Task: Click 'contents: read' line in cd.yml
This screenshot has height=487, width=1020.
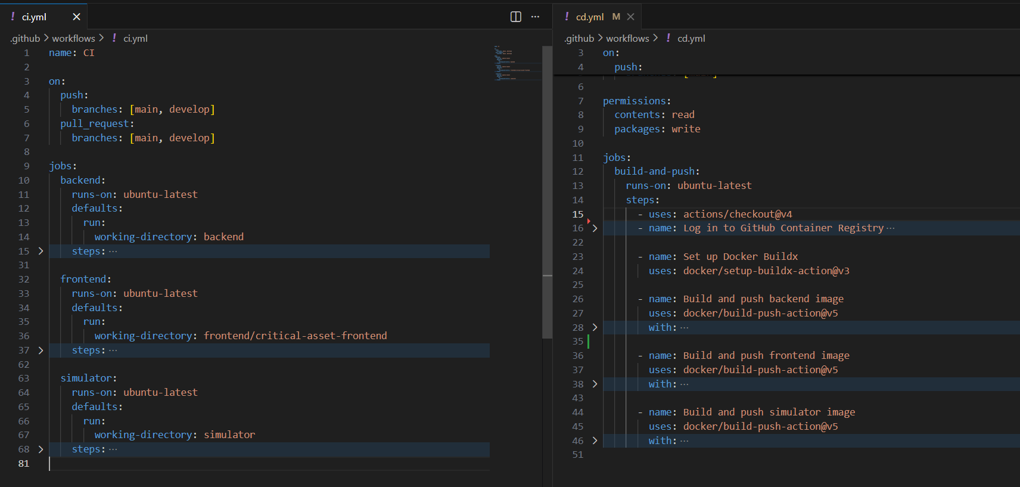Action: [x=655, y=114]
